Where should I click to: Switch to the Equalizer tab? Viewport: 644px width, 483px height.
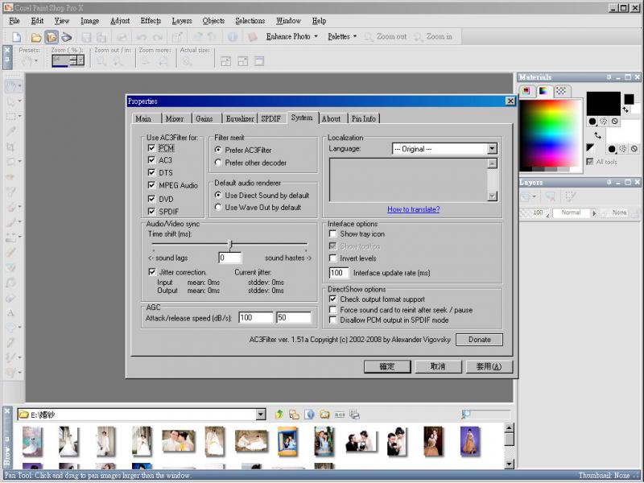click(x=239, y=118)
